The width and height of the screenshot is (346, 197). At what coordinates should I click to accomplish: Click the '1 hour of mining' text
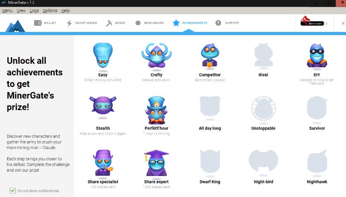coord(156,134)
